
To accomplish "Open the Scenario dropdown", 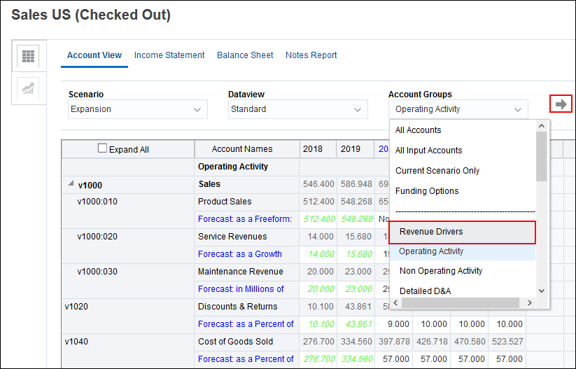I will pos(138,109).
